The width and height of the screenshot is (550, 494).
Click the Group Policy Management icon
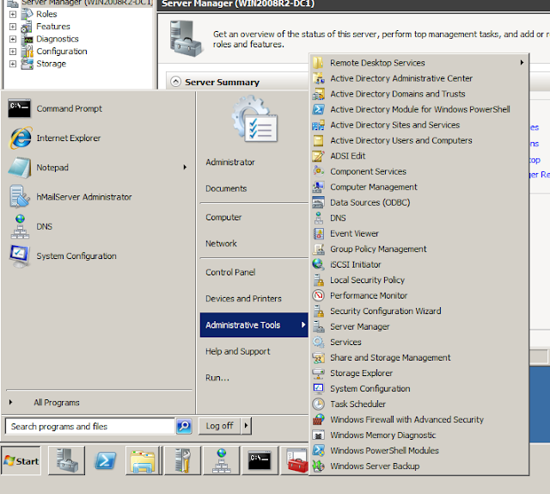319,249
